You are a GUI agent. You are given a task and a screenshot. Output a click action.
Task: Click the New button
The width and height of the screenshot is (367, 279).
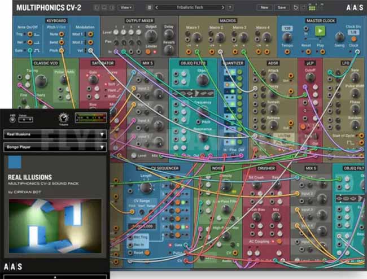pyautogui.click(x=264, y=7)
